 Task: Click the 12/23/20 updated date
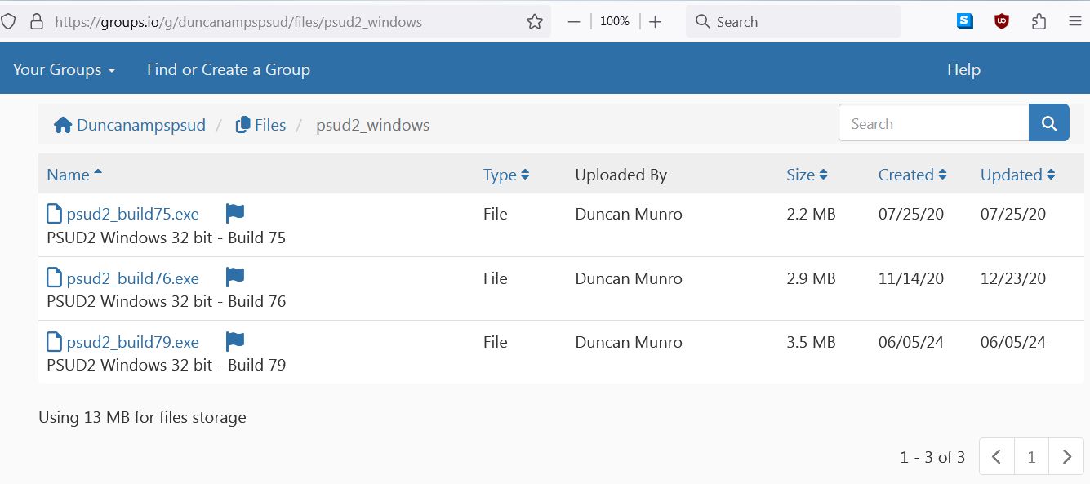[1013, 278]
